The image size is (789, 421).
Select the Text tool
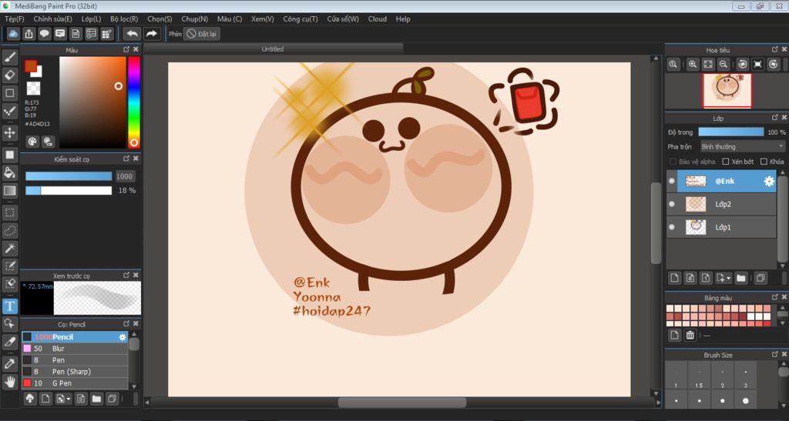(x=9, y=306)
